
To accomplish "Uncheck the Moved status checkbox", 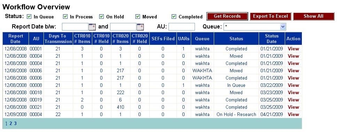I will point(138,17).
